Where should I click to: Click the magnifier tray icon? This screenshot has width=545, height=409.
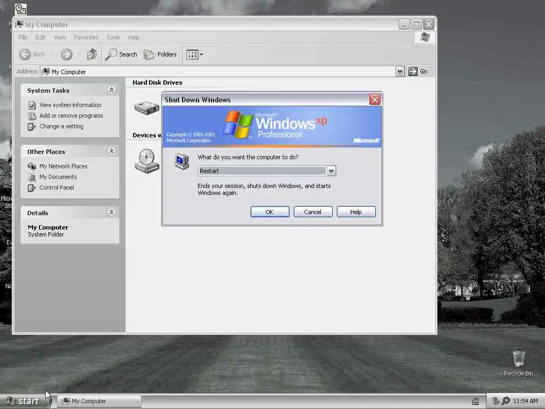point(506,401)
